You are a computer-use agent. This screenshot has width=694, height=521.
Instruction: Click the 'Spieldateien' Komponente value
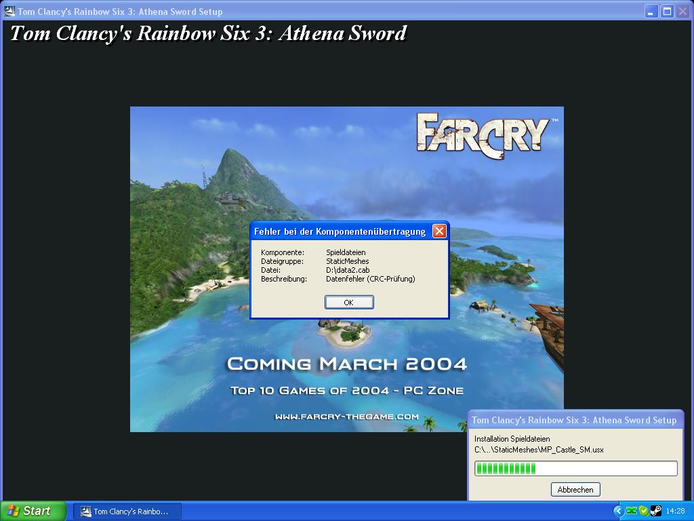[x=346, y=252]
